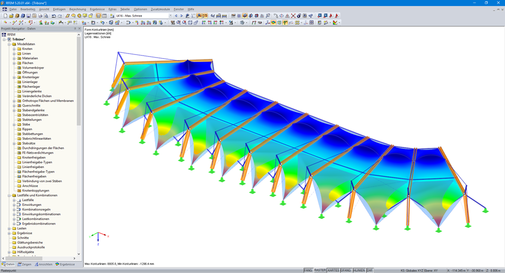Click the edit load cases icon beside the LK16 box

point(112,16)
